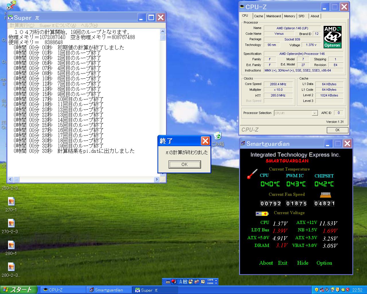Image resolution: width=367 pixels, height=294 pixels.
Task: Click the 般 conversion mode icon
Action: 185,282
